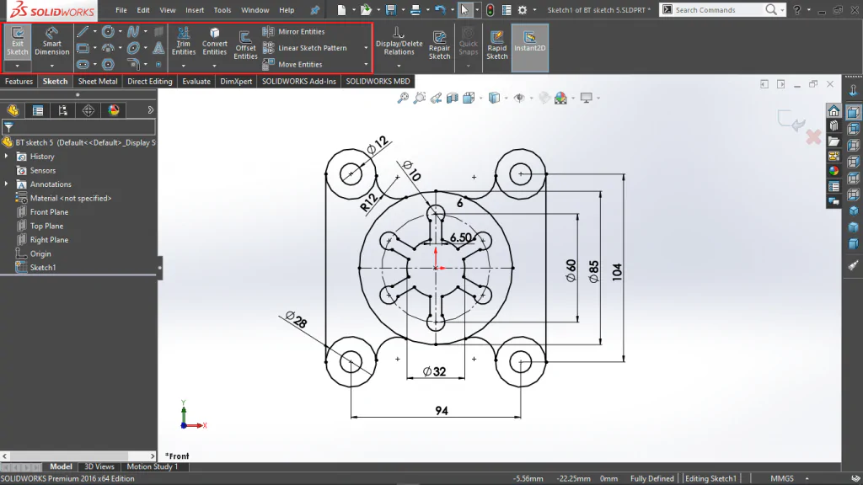Click the Smart Dimension button
This screenshot has height=485, width=863.
pyautogui.click(x=51, y=40)
